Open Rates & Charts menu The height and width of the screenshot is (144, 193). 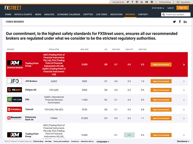(23, 14)
